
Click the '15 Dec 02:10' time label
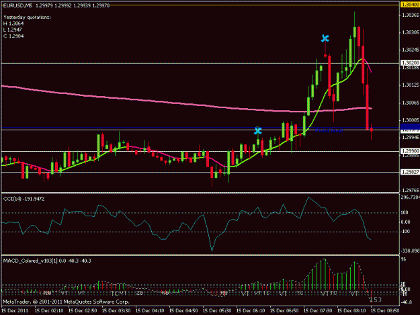(49, 311)
